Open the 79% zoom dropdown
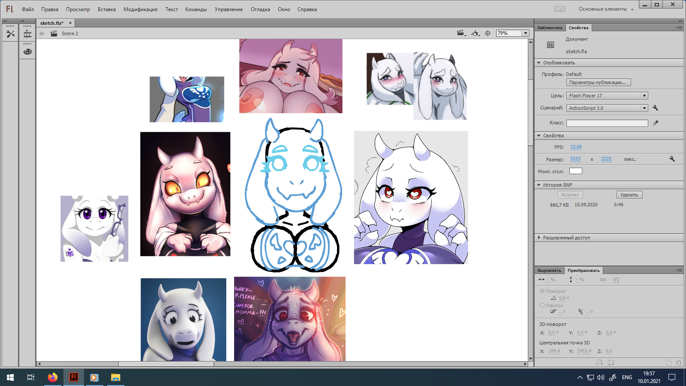Viewport: 686px width, 386px height. click(x=525, y=33)
